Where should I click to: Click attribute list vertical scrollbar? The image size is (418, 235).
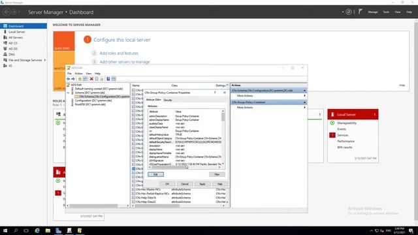223,137
